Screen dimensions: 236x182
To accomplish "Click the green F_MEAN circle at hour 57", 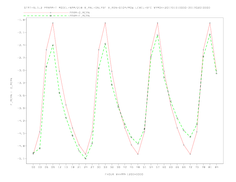I will 158,35.
